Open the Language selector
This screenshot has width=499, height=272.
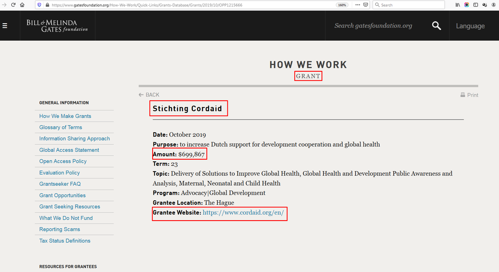(x=470, y=26)
